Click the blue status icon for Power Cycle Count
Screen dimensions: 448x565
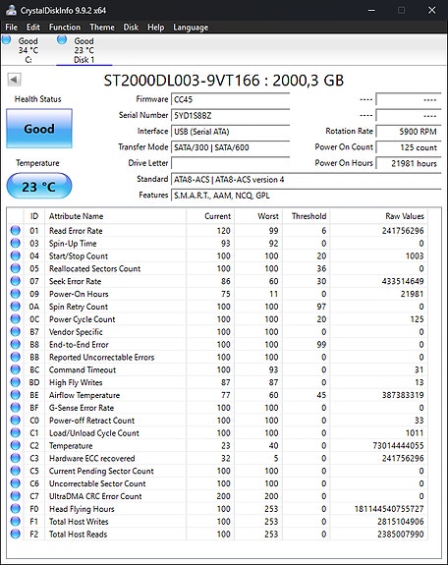tap(16, 319)
